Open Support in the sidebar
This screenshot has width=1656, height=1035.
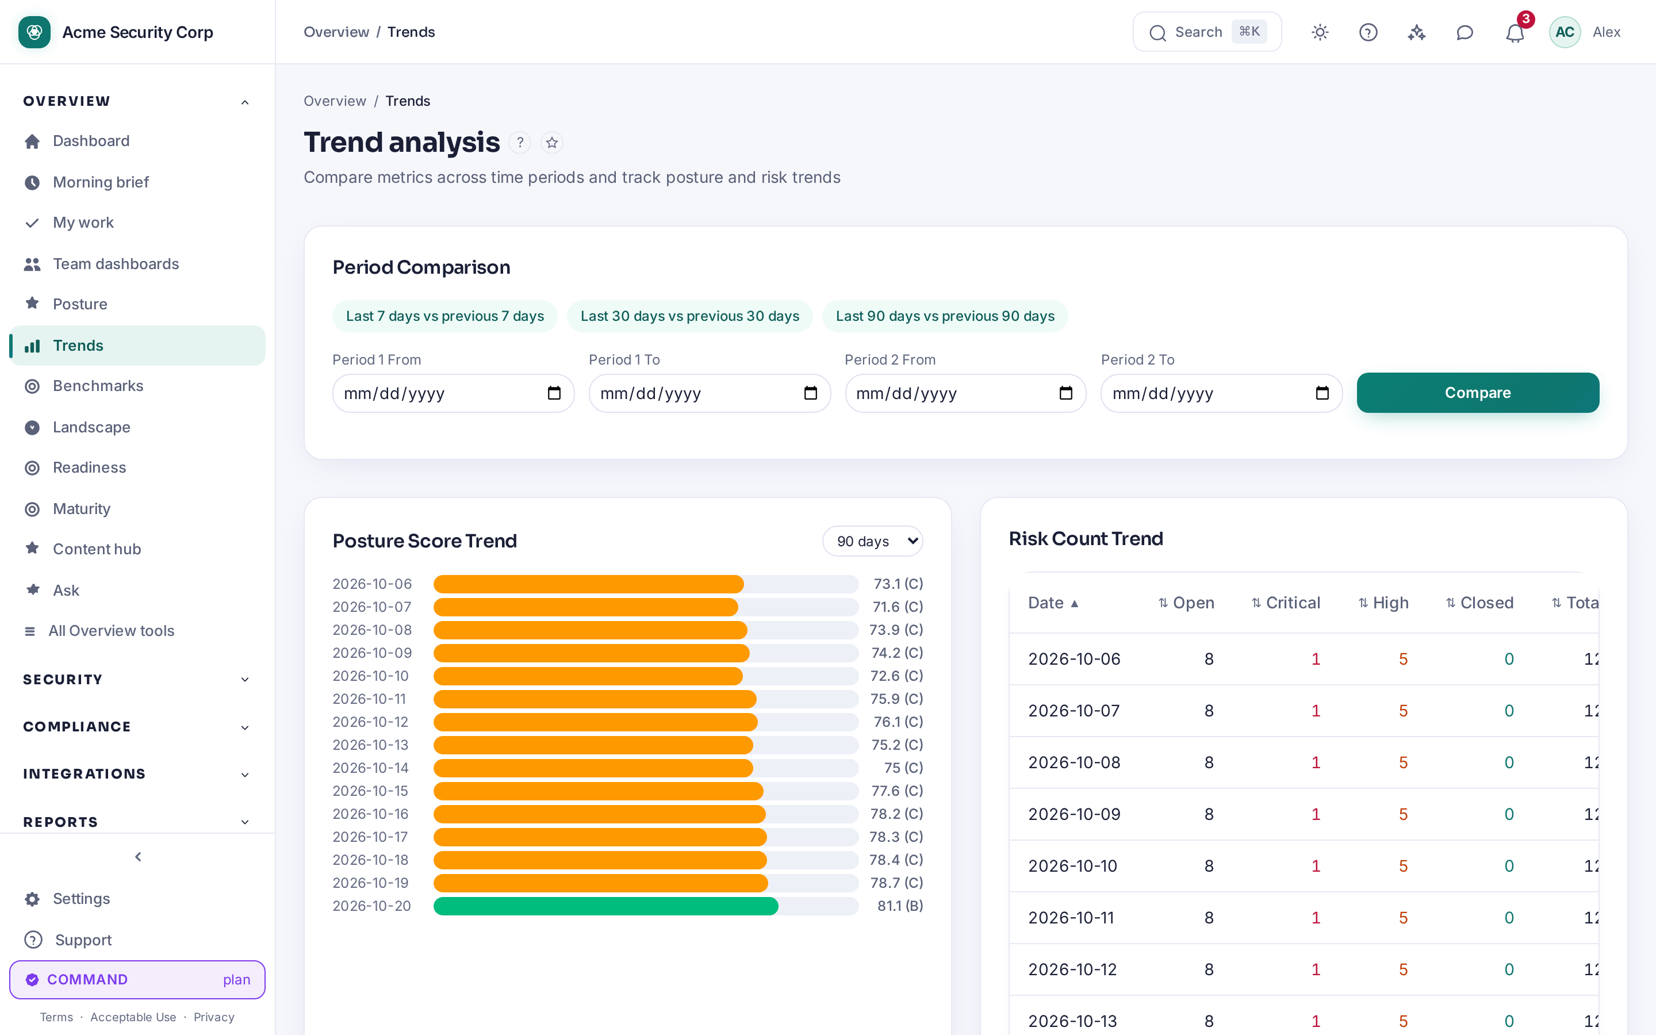pos(137,940)
